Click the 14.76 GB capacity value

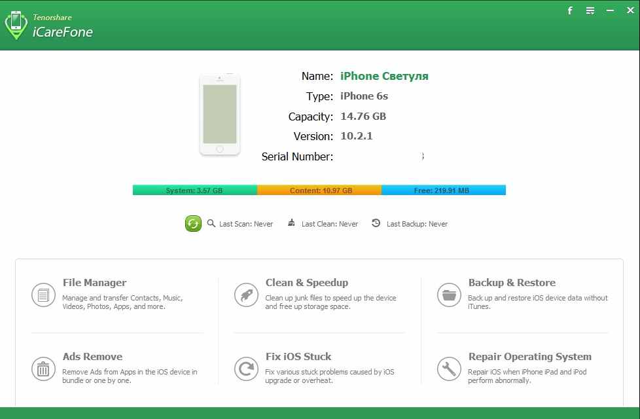coord(363,117)
